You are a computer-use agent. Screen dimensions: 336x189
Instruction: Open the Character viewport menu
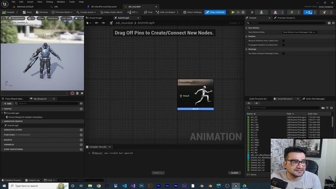point(52,18)
